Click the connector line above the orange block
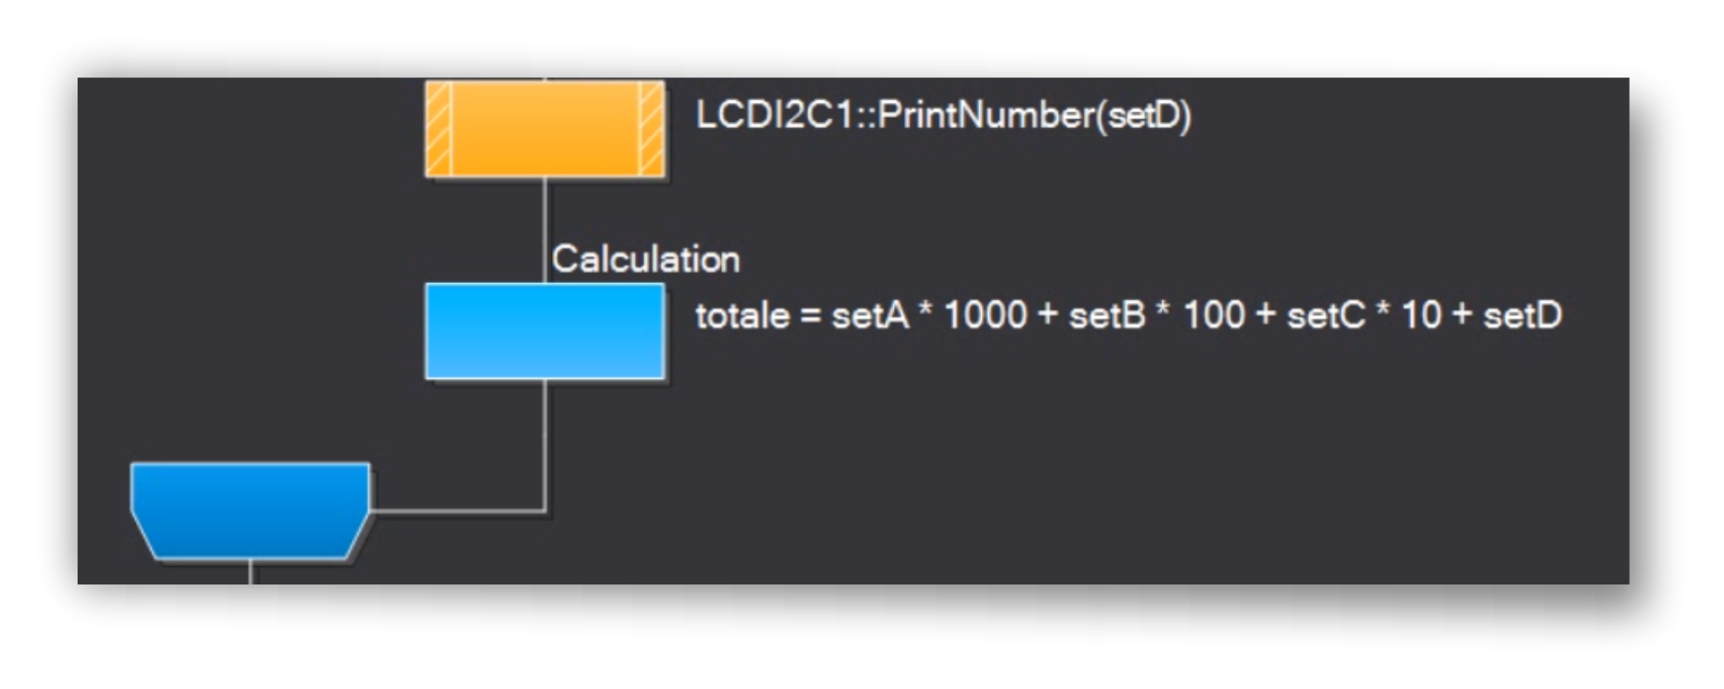The height and width of the screenshot is (689, 1724). pyautogui.click(x=546, y=79)
